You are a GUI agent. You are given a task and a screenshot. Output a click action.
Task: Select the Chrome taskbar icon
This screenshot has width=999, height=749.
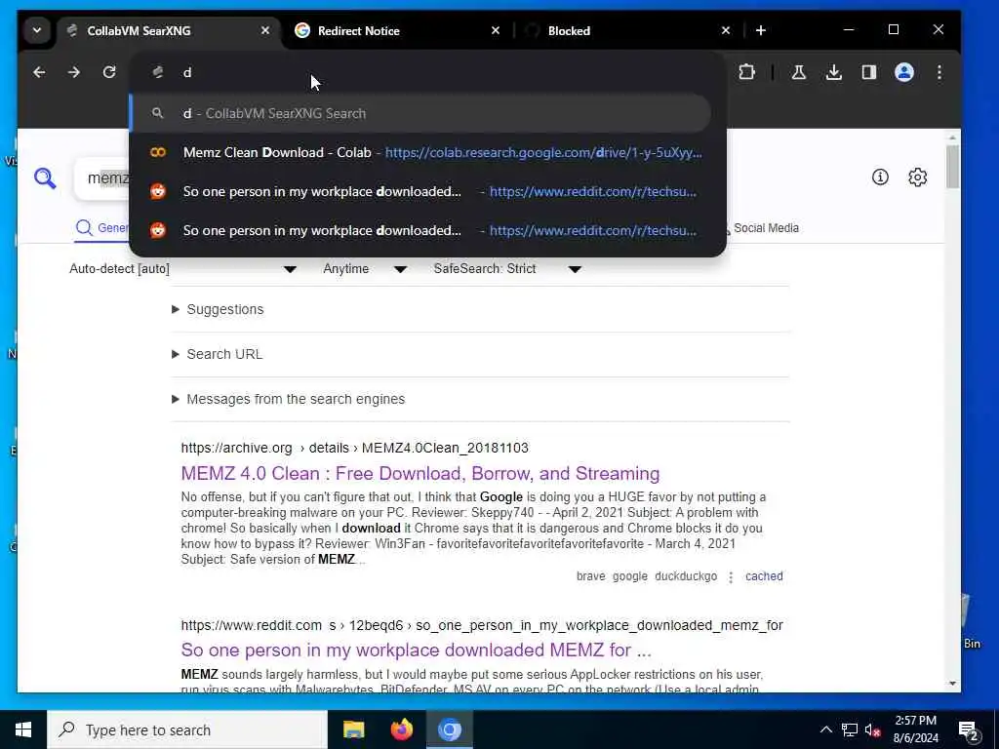pyautogui.click(x=449, y=729)
